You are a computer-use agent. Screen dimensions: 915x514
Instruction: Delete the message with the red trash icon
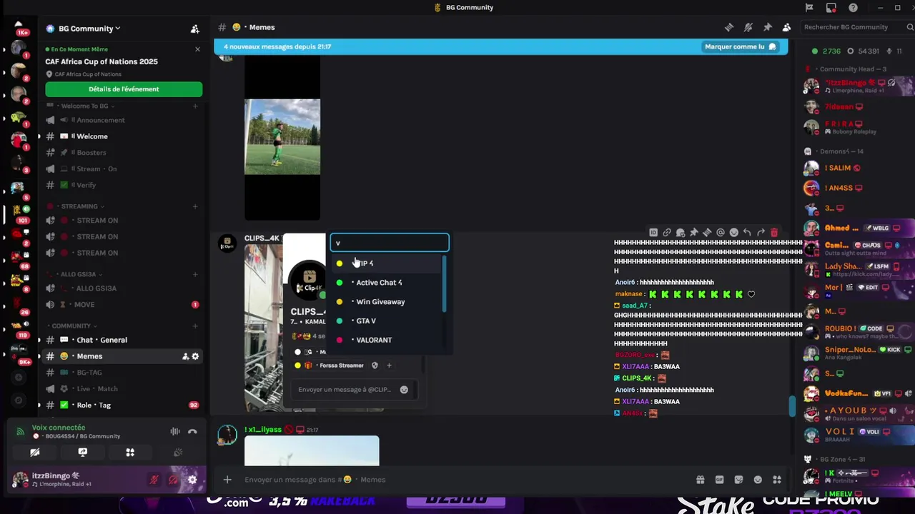tap(774, 232)
